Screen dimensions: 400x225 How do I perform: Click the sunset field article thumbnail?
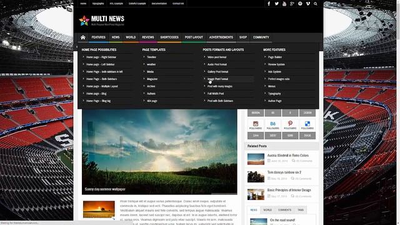tap(99, 209)
